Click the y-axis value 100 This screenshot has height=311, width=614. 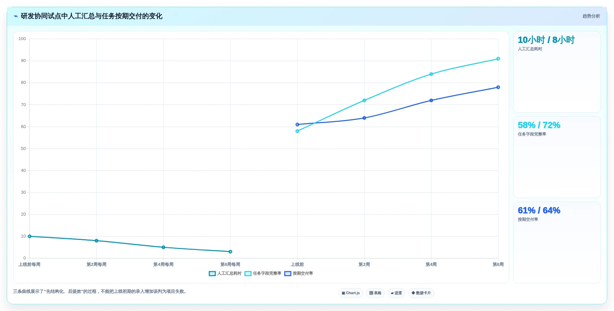[x=22, y=39]
